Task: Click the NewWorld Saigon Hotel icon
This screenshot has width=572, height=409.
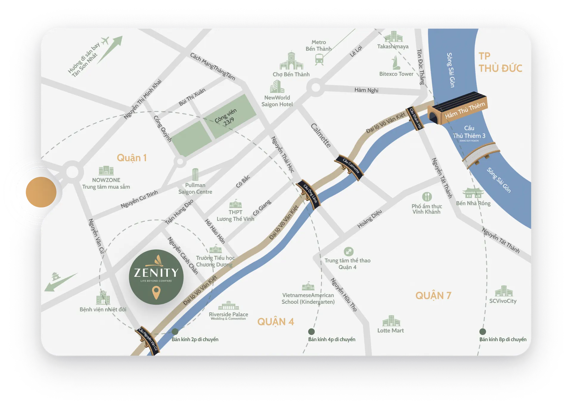Action: 277,87
